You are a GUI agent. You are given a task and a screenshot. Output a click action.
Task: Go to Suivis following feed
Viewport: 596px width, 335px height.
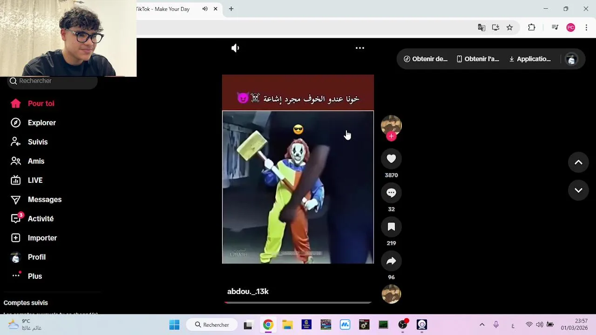tap(29, 142)
